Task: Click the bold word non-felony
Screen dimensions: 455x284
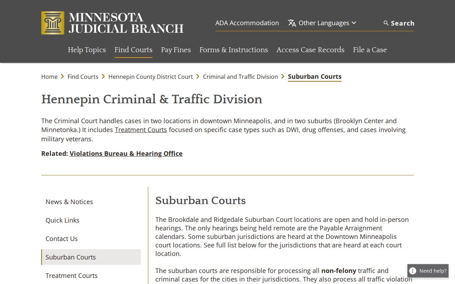Action: point(339,271)
